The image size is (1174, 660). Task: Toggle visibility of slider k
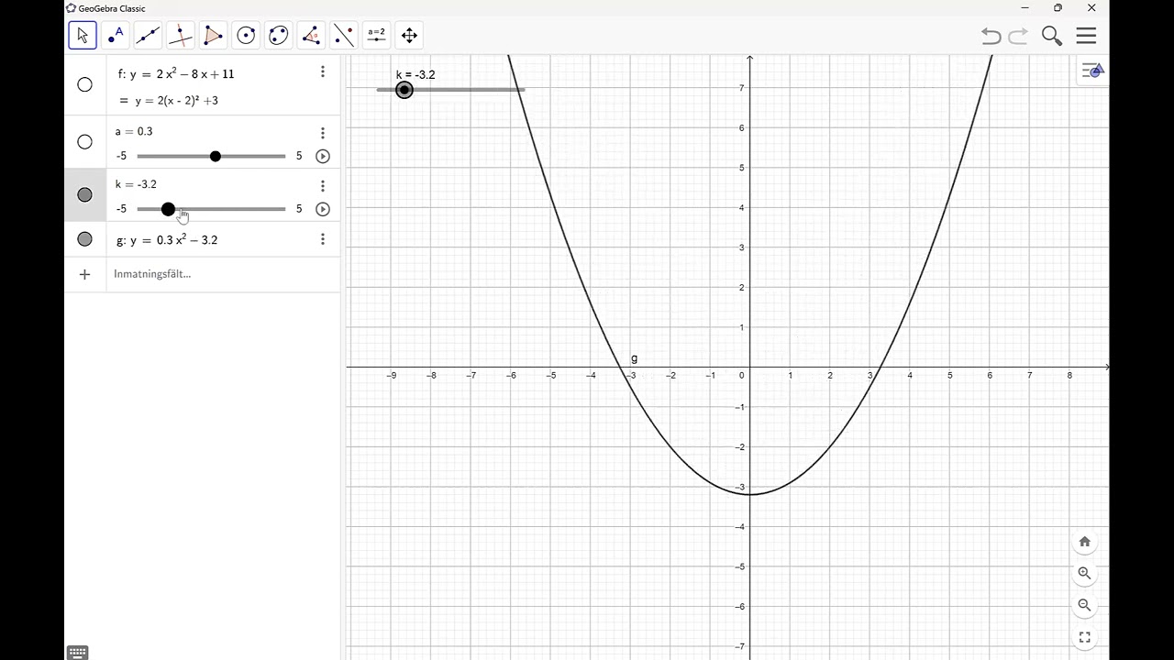pos(84,194)
